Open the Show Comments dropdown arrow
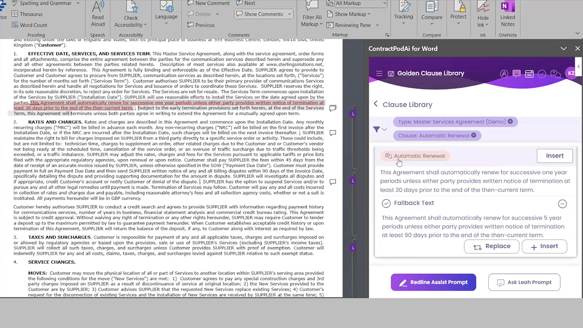The image size is (583, 328). 289,14
